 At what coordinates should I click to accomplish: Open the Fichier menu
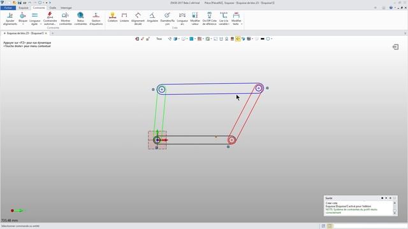click(8, 8)
